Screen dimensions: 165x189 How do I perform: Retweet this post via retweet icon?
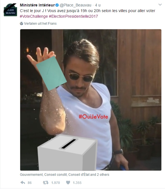46,183
